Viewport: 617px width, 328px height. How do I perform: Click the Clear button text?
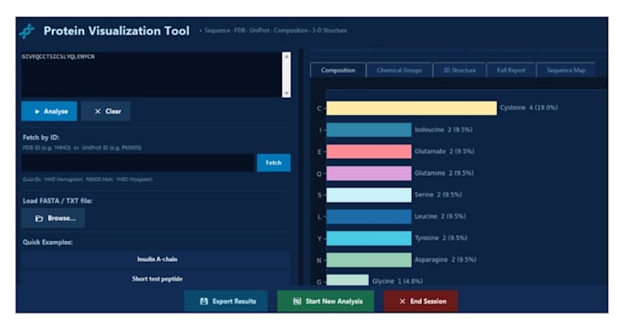tap(113, 111)
